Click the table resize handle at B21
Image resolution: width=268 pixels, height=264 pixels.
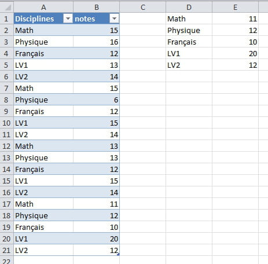(x=118, y=254)
